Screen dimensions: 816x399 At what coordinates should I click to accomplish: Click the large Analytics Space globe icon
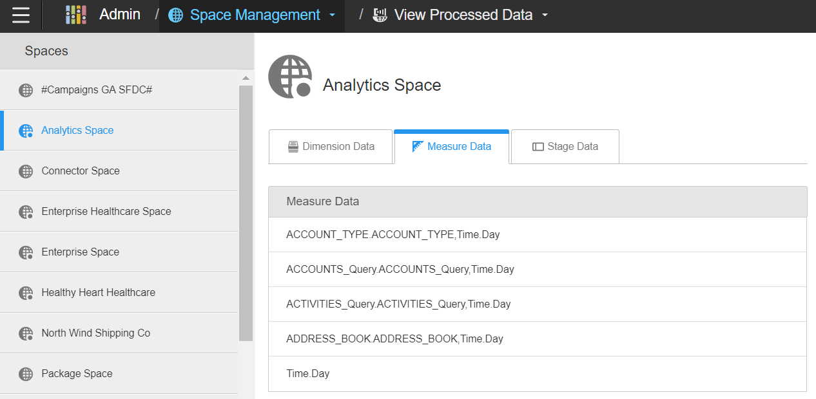(290, 77)
